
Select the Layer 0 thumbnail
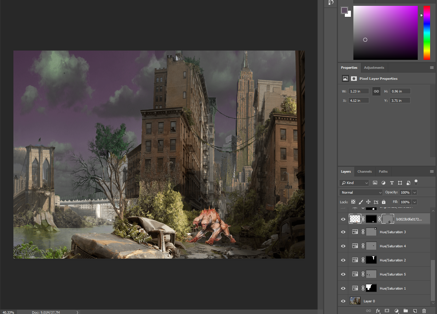point(355,301)
